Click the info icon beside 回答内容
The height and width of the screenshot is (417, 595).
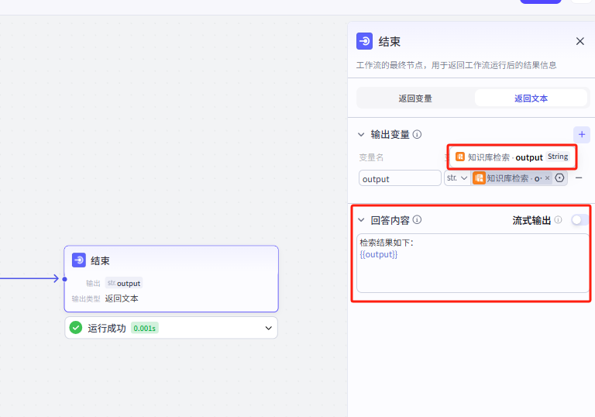click(x=417, y=220)
